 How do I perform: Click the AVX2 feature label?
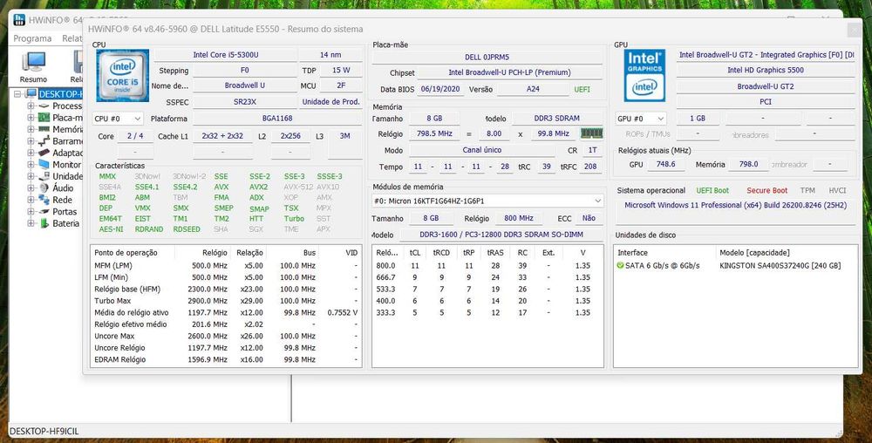point(259,187)
